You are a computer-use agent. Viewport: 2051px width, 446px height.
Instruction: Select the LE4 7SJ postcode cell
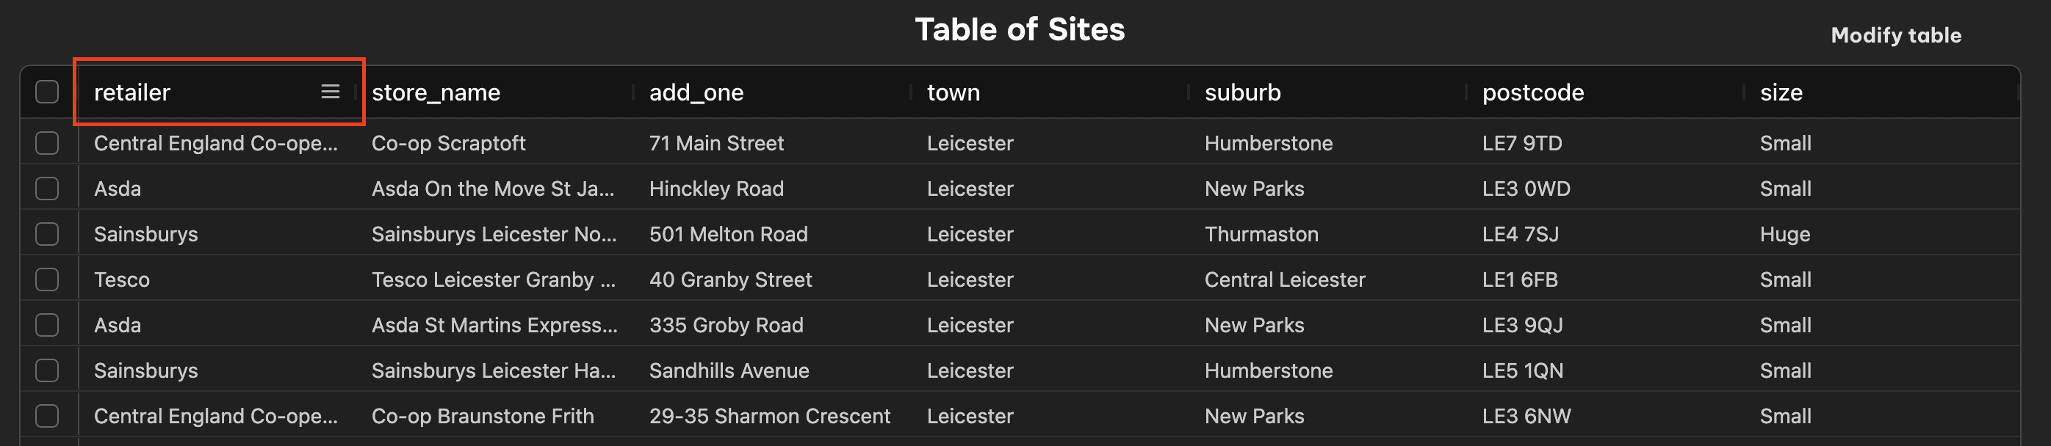(x=1520, y=234)
